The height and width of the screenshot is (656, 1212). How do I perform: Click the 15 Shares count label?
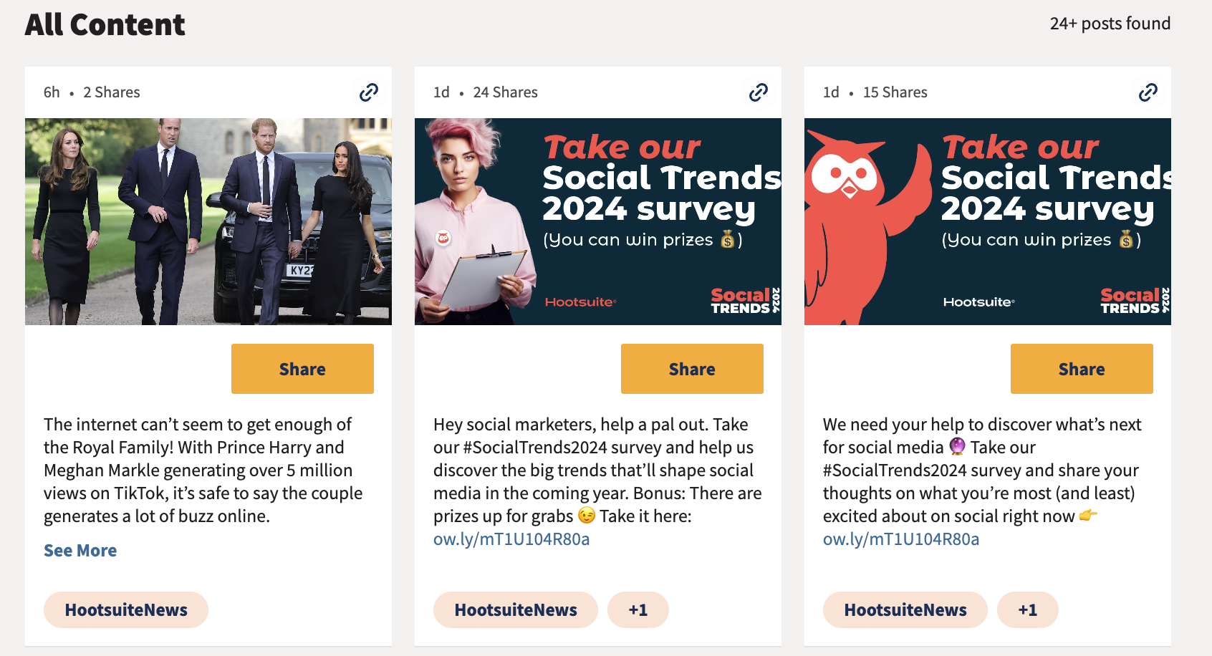[x=895, y=92]
